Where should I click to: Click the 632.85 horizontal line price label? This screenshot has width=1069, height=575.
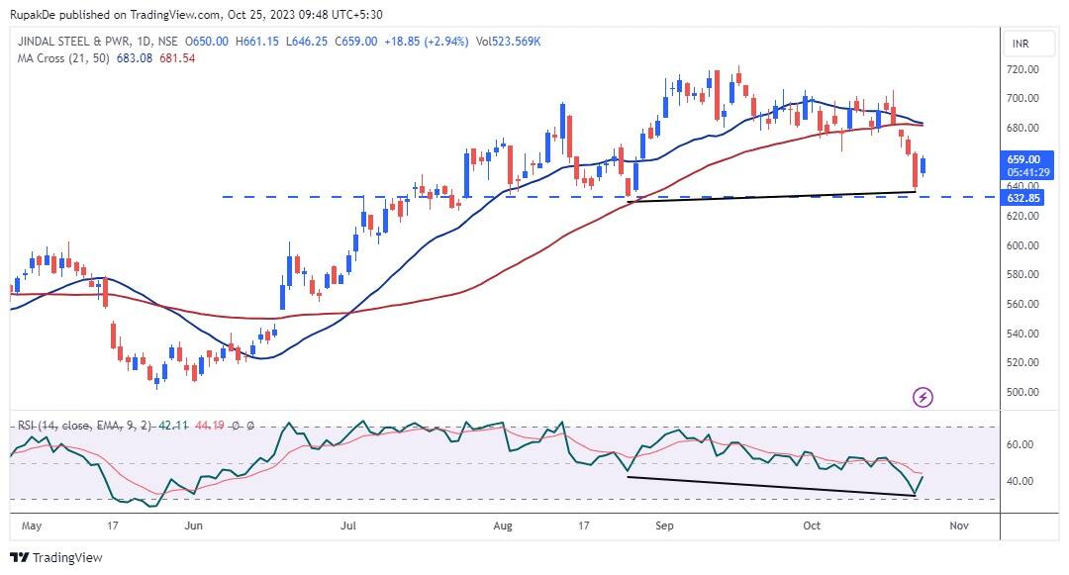[1024, 198]
